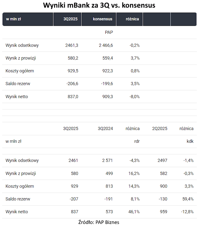The image size is (199, 226).
Task: Select the 'kdk' sub-header label
Action: (x=190, y=141)
